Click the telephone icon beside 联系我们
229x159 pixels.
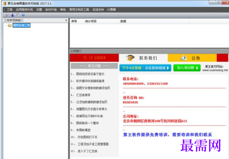tap(130, 58)
